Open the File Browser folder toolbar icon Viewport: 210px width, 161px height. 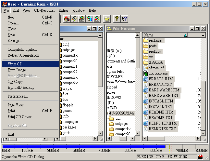107,19
